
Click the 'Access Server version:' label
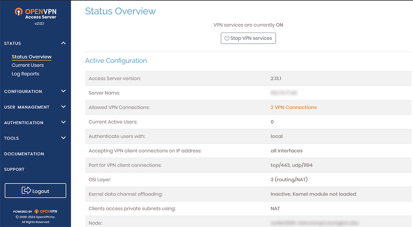115,79
